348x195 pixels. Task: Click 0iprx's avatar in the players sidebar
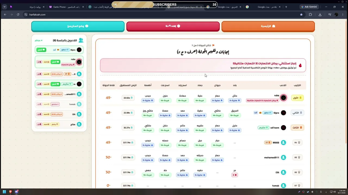[x=79, y=50]
